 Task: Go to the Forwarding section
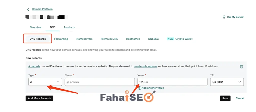click(61, 39)
